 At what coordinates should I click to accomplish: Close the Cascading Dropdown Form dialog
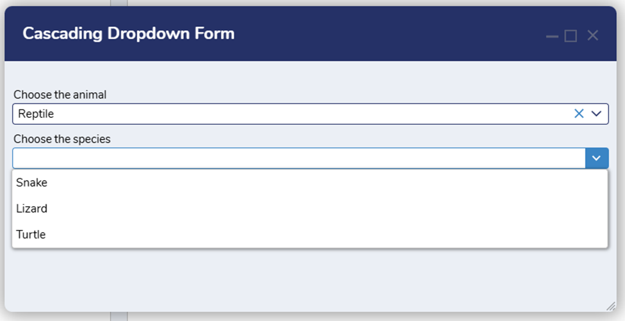pos(592,36)
